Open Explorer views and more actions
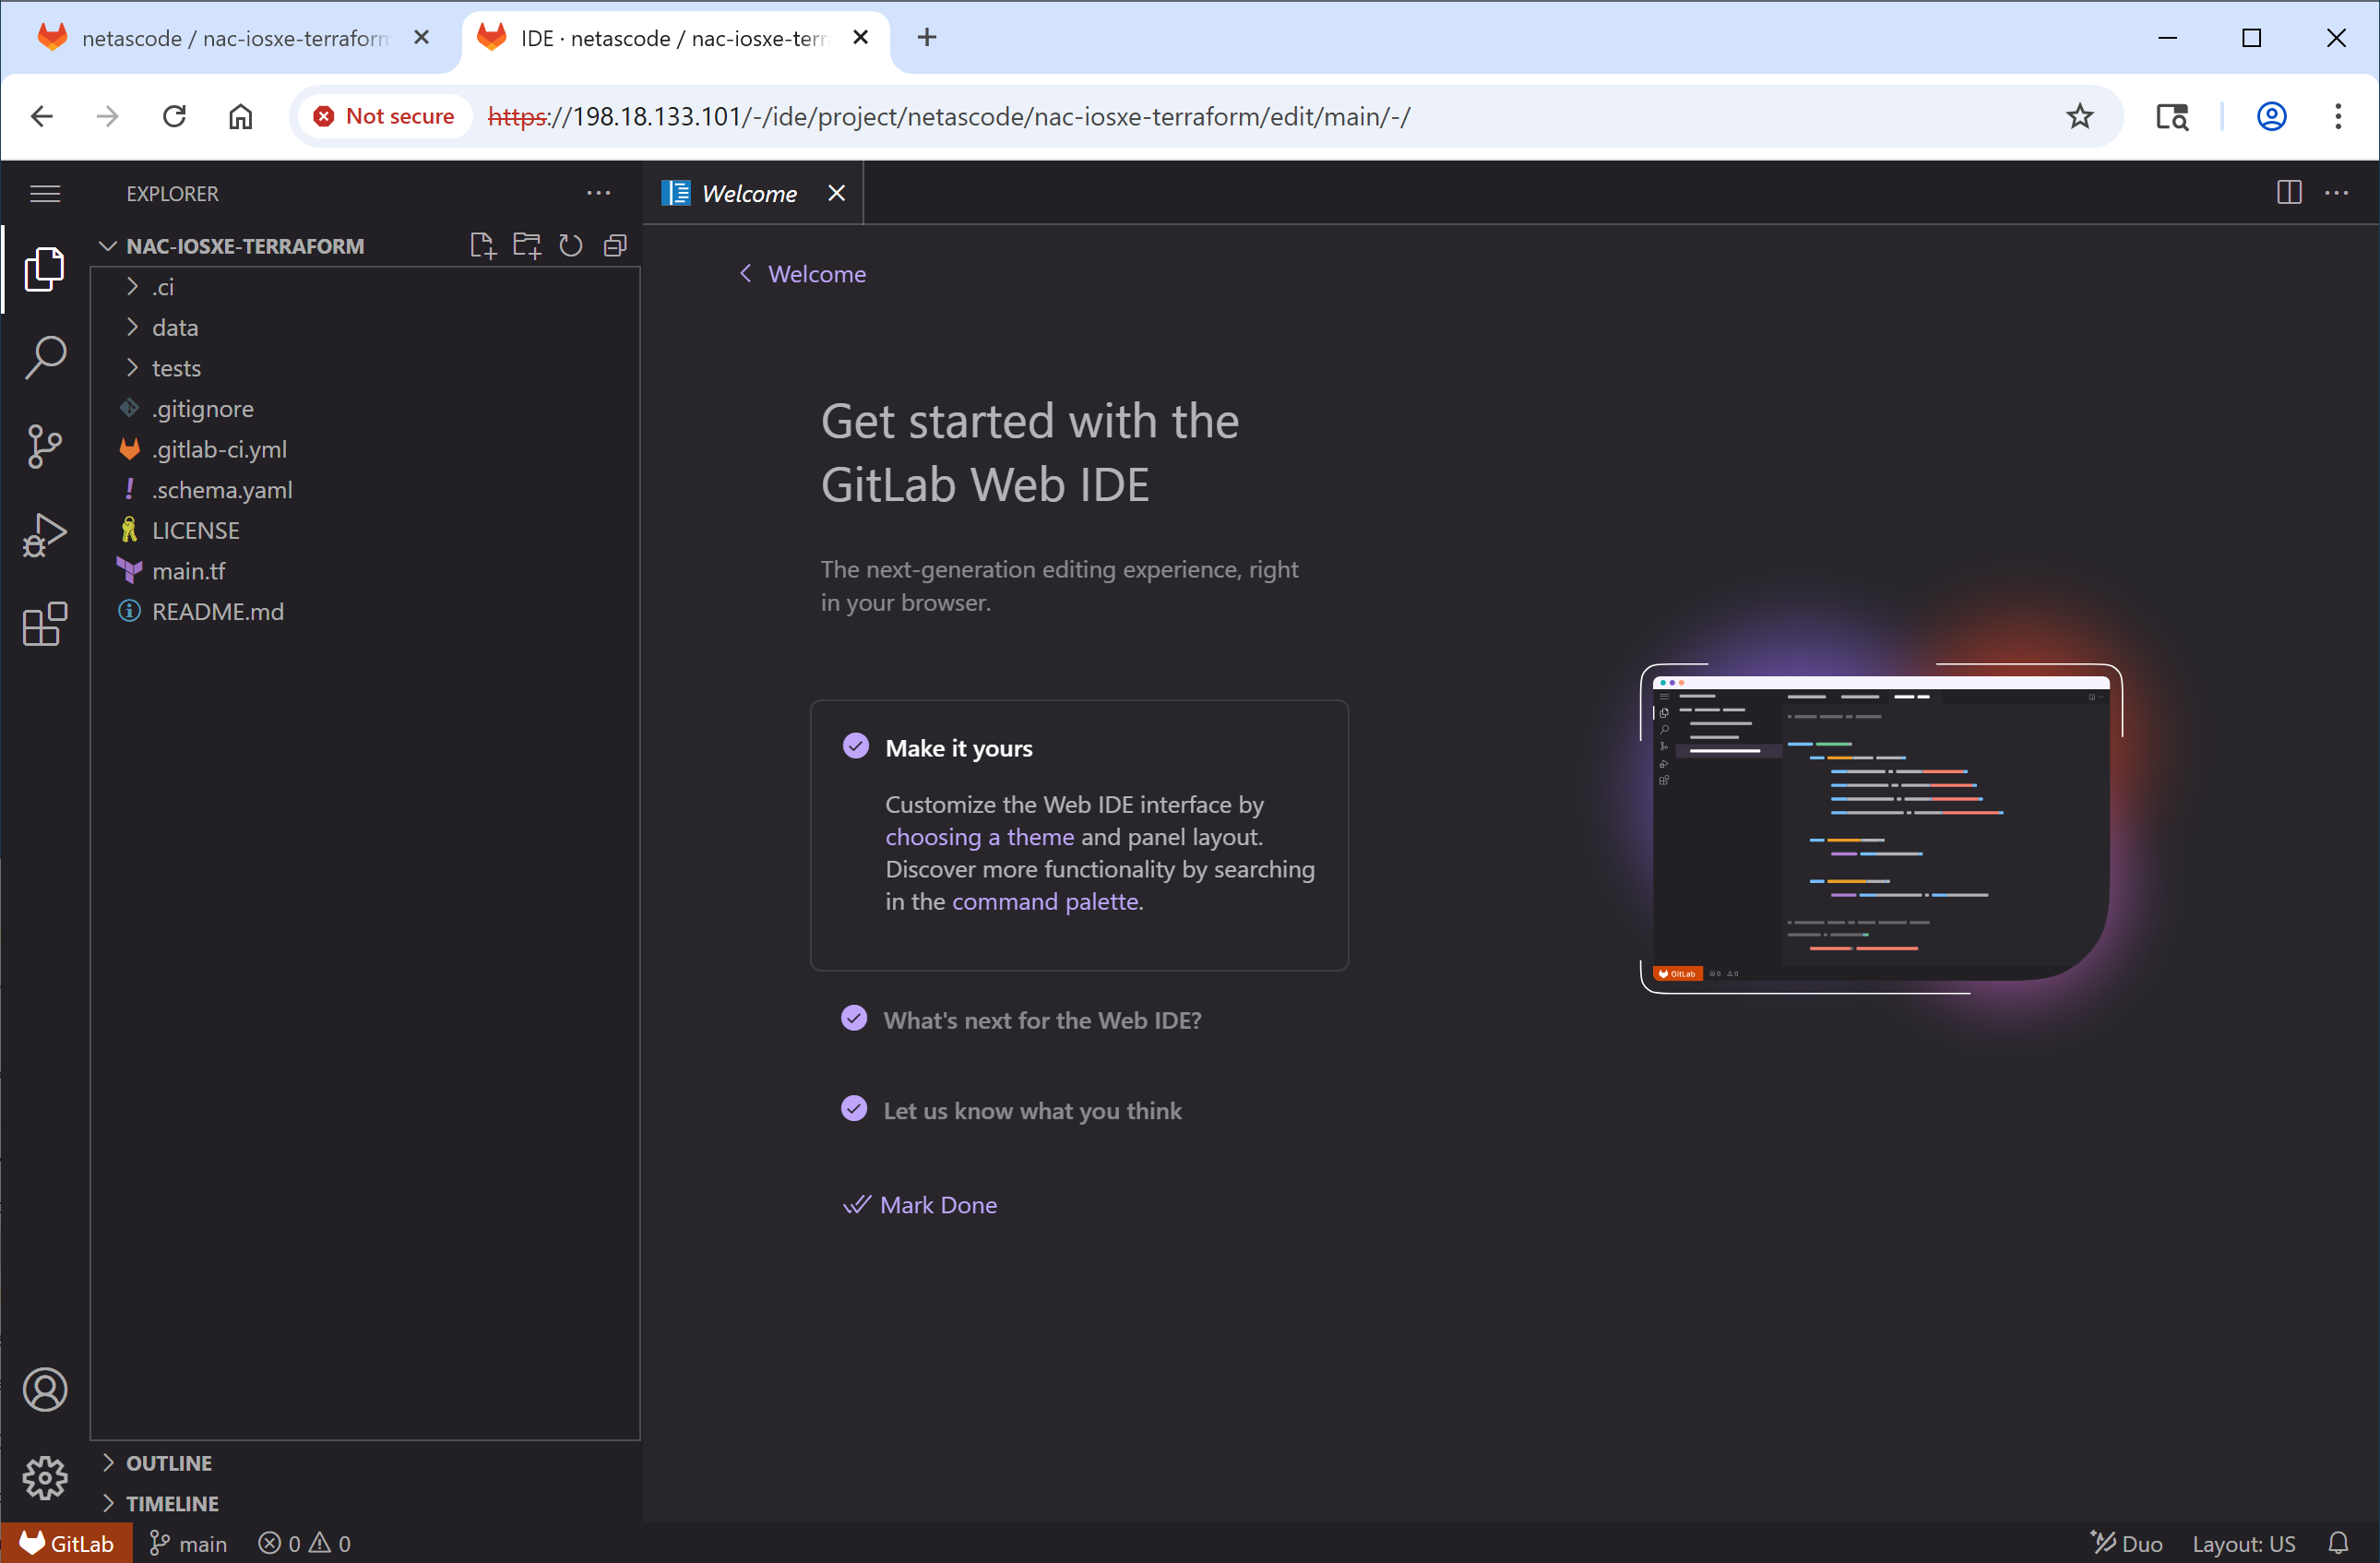Screen dimensions: 2380x1563 tap(598, 193)
